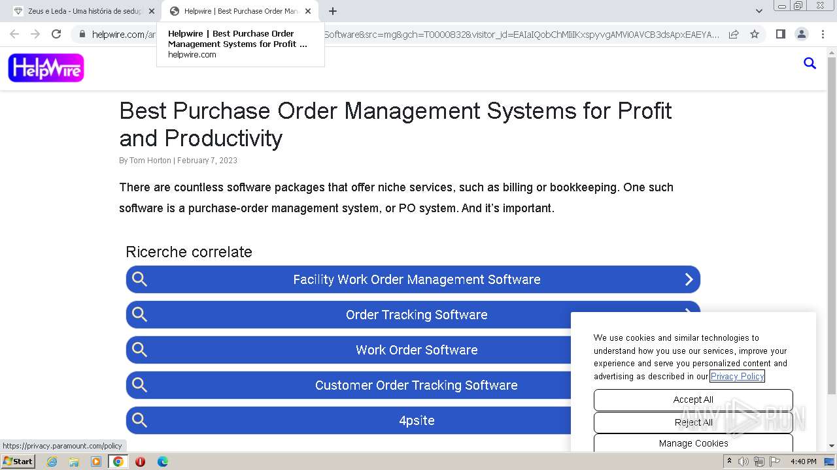
Task: Reject All cookies
Action: click(x=693, y=422)
